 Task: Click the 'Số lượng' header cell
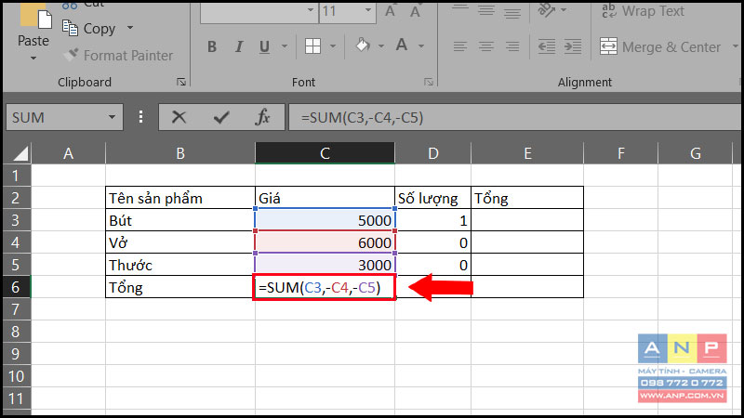click(x=432, y=198)
